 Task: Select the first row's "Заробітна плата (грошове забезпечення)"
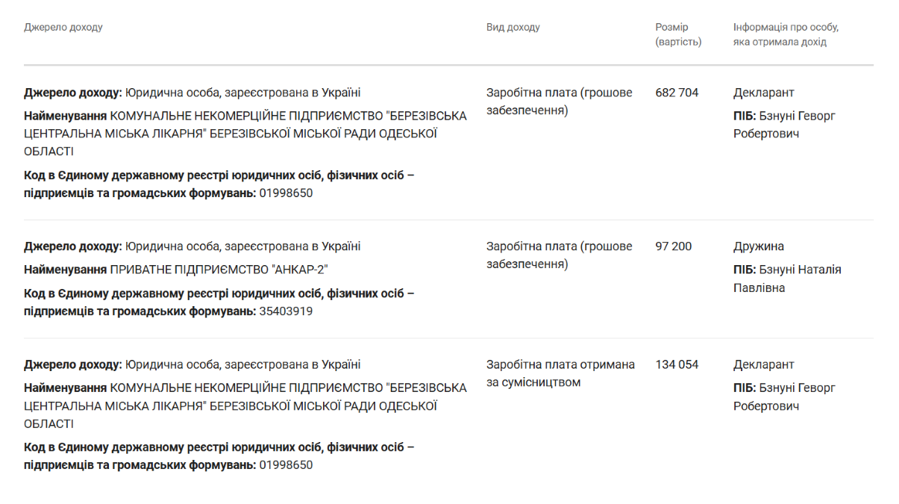click(x=559, y=102)
